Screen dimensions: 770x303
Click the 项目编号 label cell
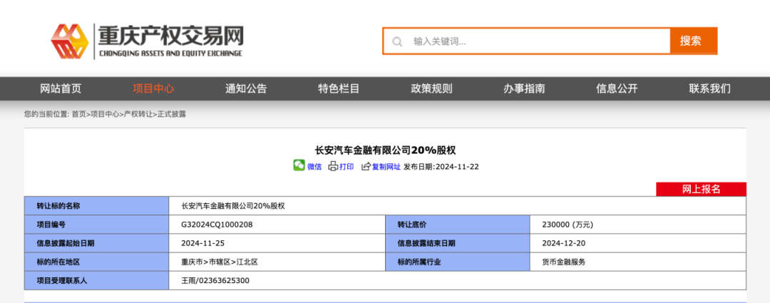click(x=97, y=225)
